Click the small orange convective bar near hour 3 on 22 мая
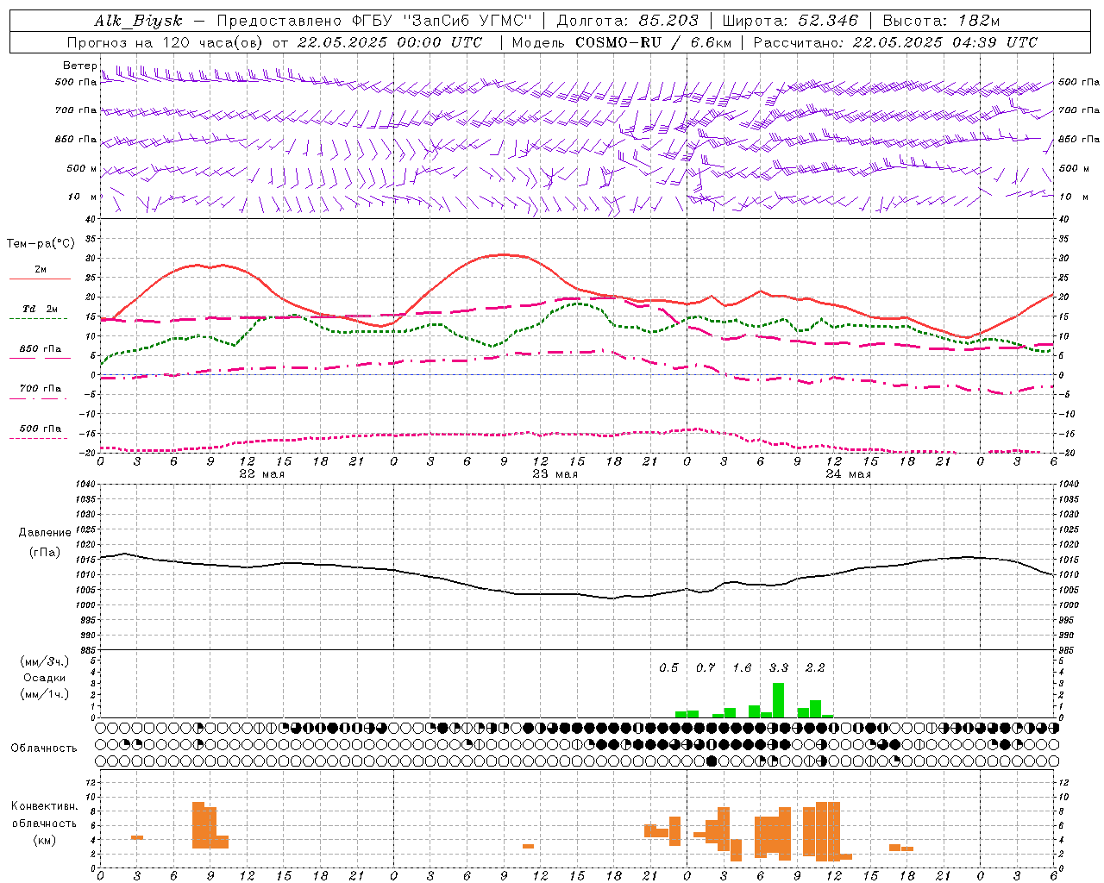Image resolution: width=1104 pixels, height=883 pixels. tap(137, 837)
